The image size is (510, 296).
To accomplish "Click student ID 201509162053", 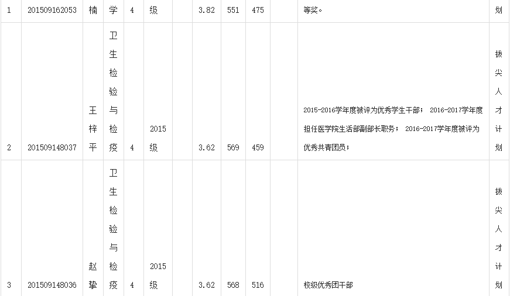I will coord(52,11).
